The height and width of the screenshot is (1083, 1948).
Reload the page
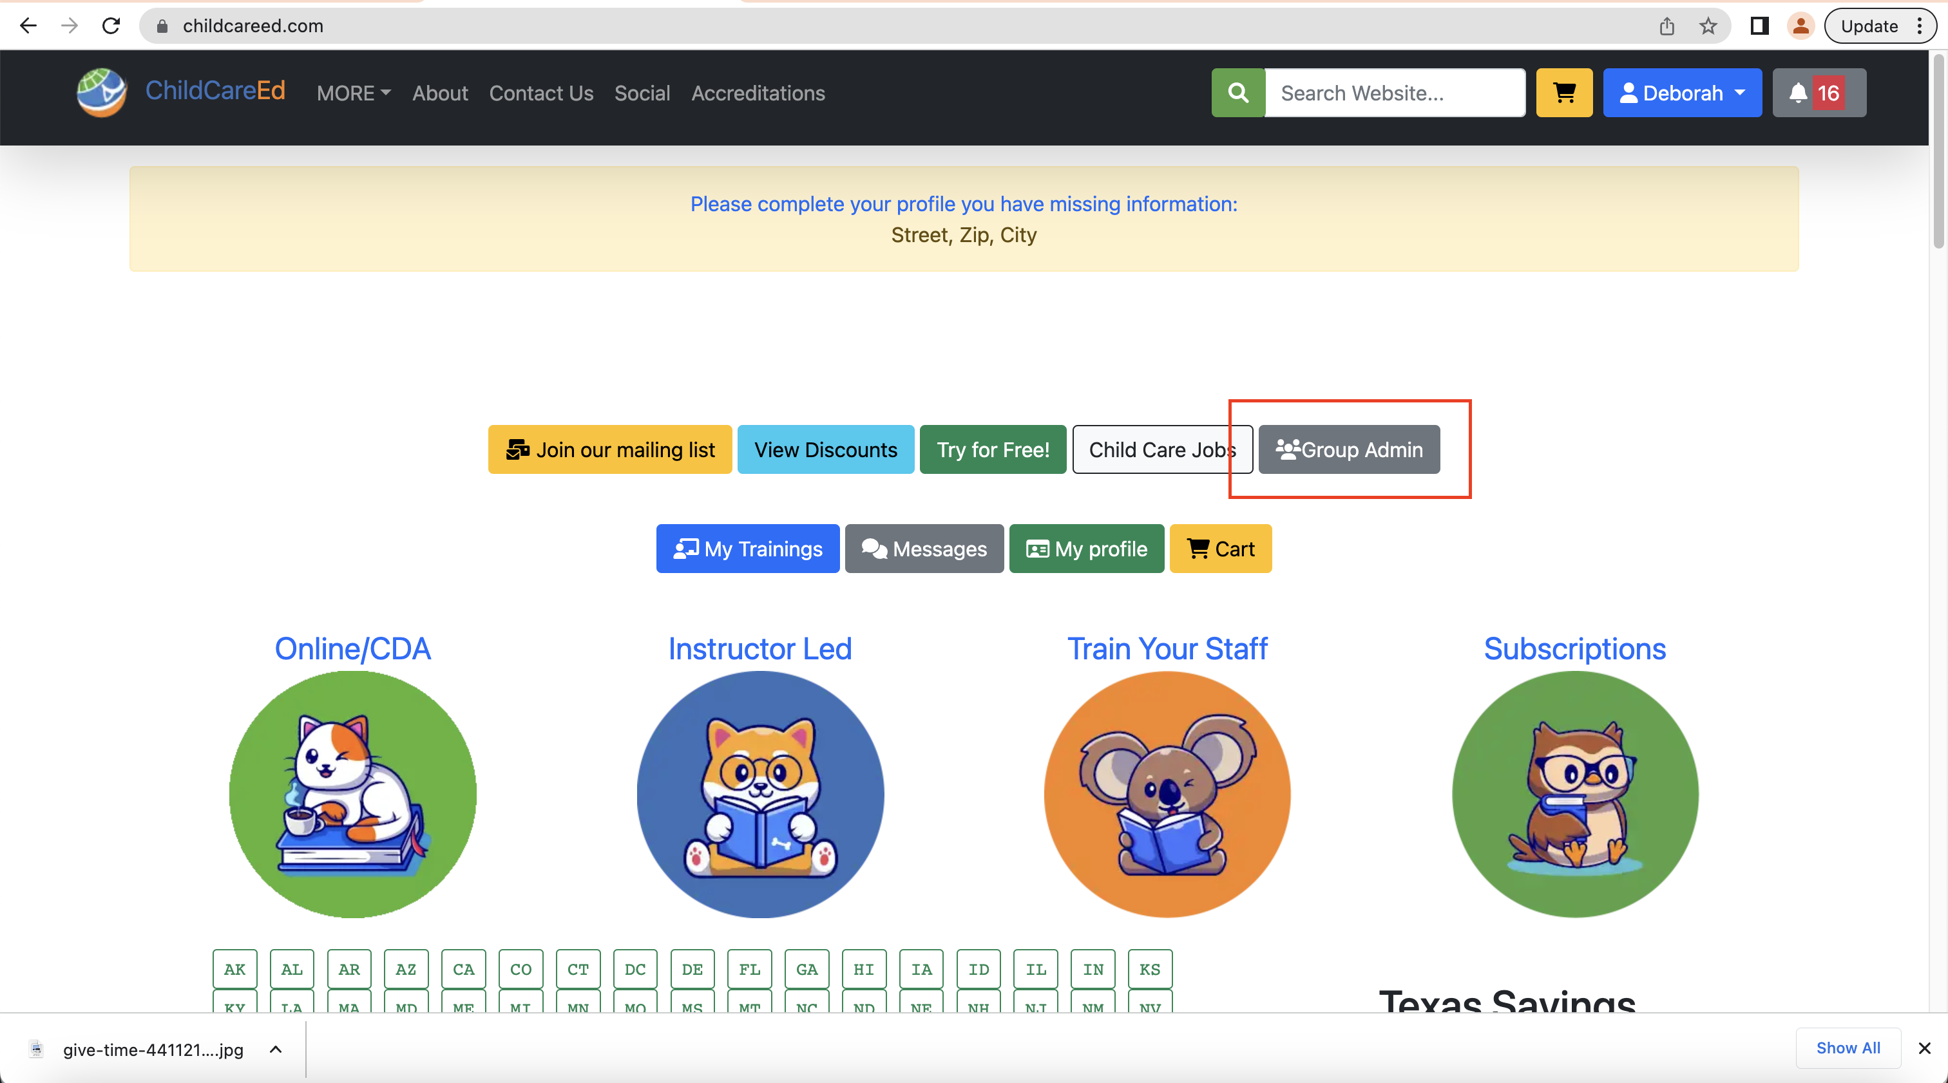pyautogui.click(x=111, y=26)
